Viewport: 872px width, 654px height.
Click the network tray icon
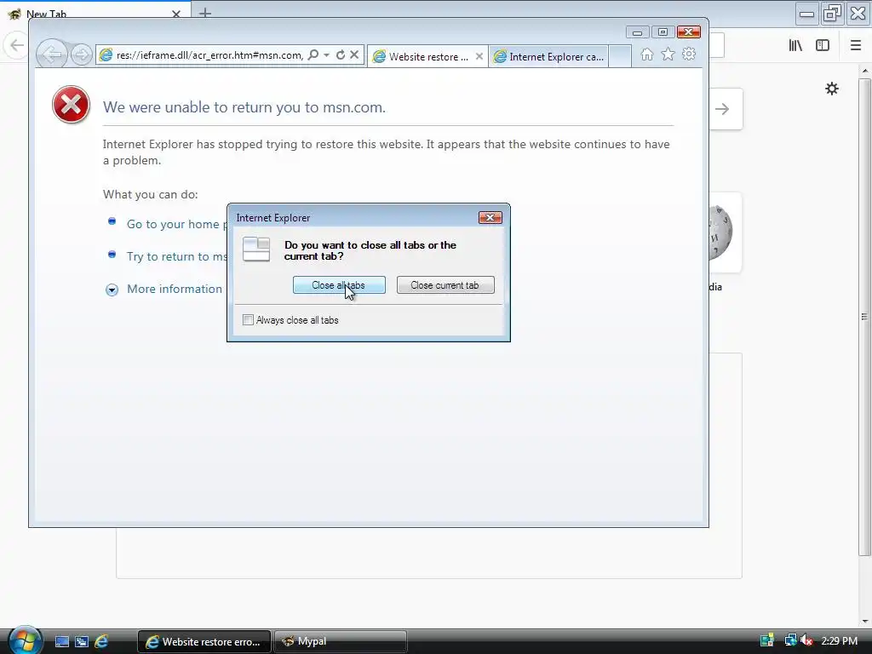(790, 640)
